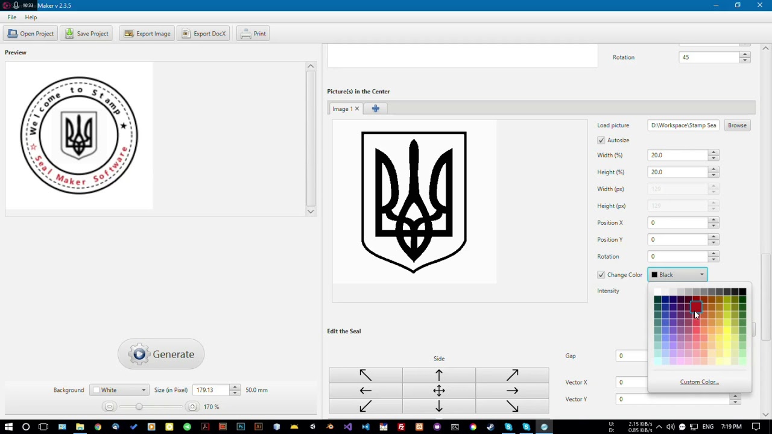772x434 pixels.
Task: Click the Vector X input field
Action: (632, 382)
